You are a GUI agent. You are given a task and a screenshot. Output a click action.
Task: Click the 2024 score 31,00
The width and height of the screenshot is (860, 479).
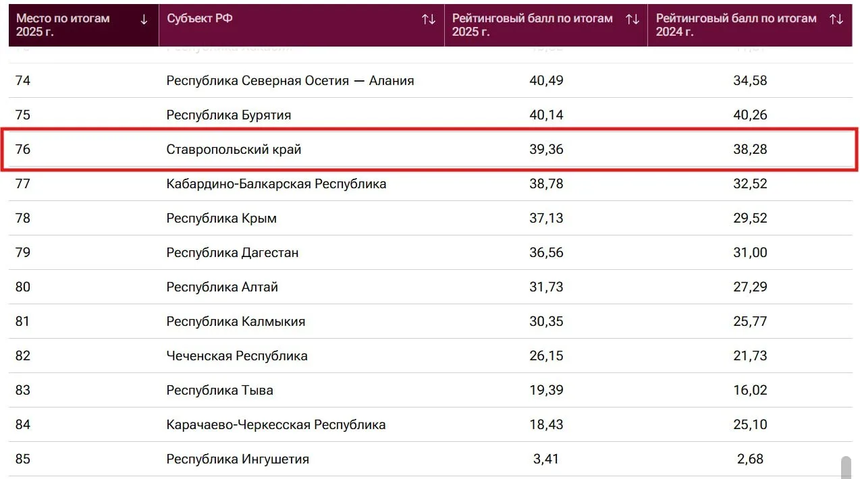pyautogui.click(x=750, y=252)
